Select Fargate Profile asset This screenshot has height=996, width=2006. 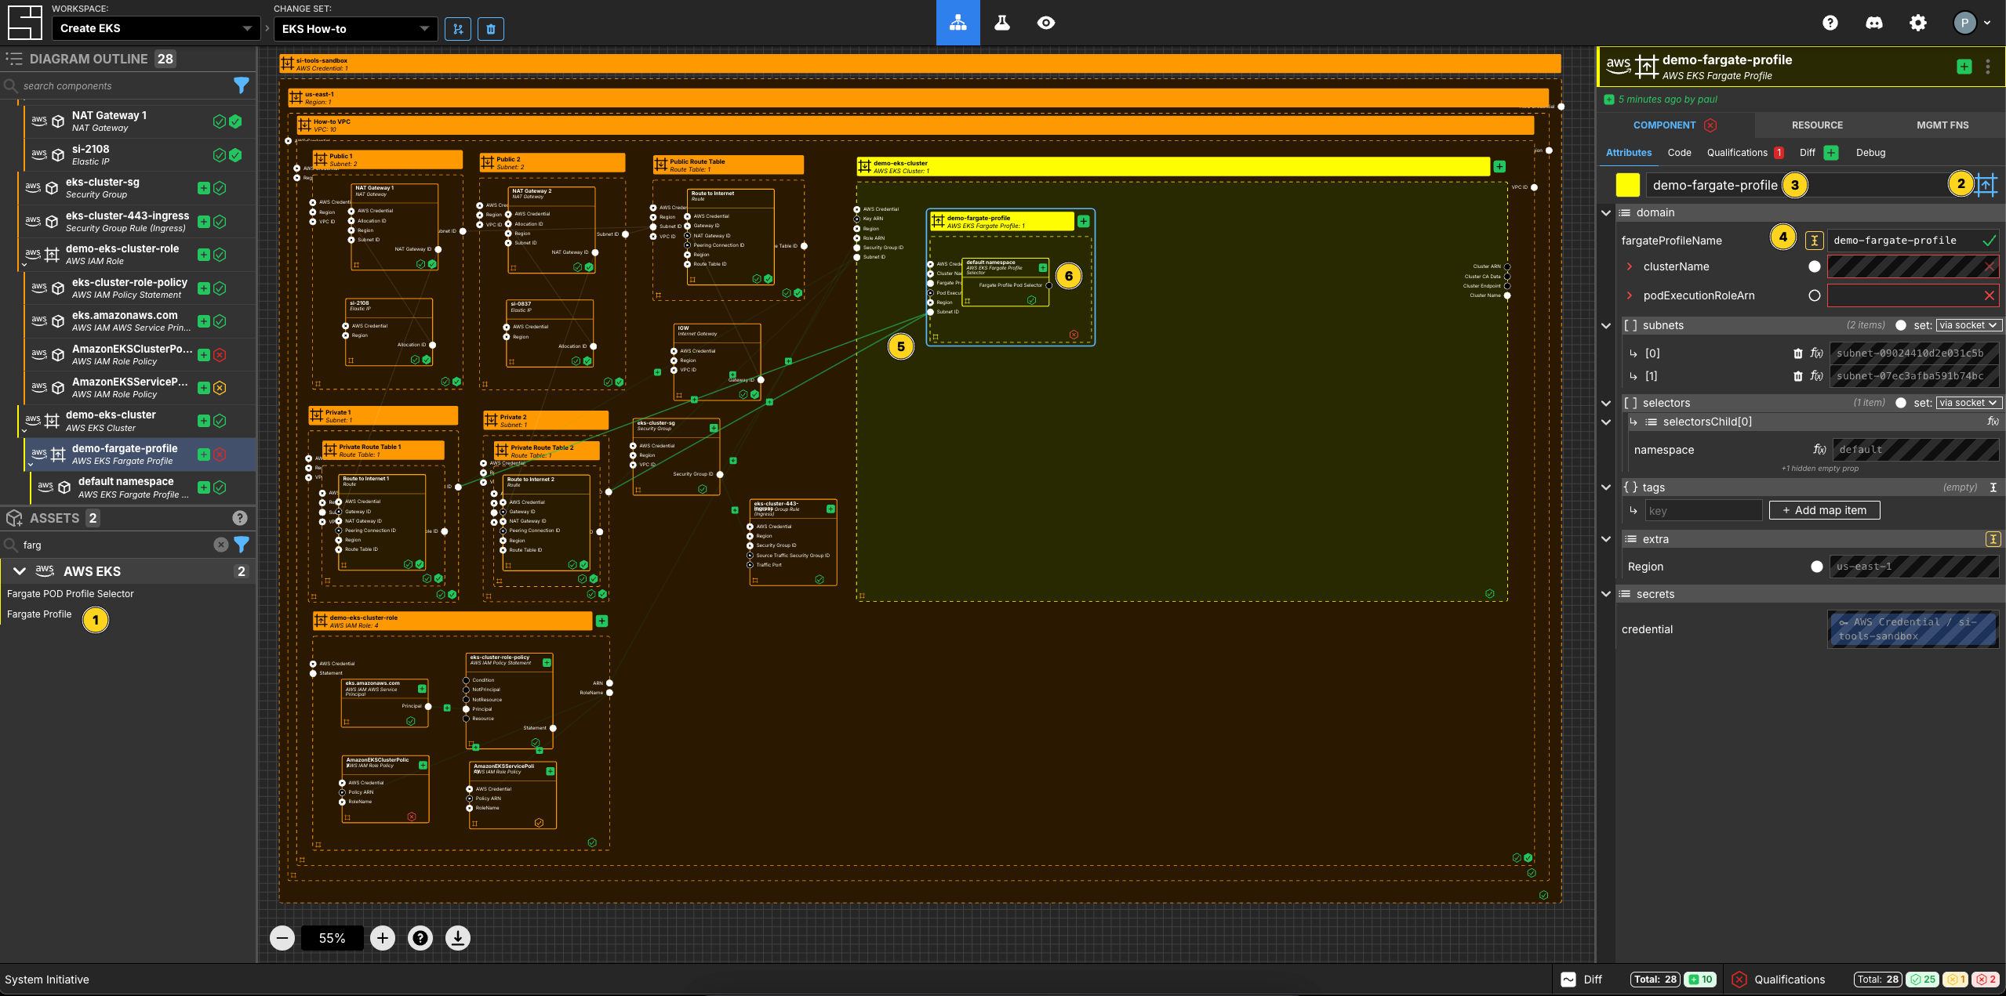[x=39, y=614]
